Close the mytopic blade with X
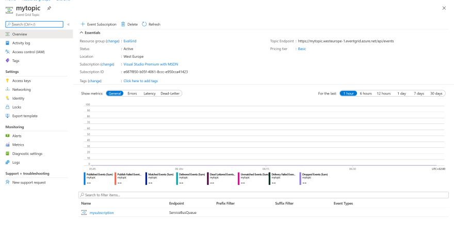The height and width of the screenshot is (234, 454). coord(444,8)
